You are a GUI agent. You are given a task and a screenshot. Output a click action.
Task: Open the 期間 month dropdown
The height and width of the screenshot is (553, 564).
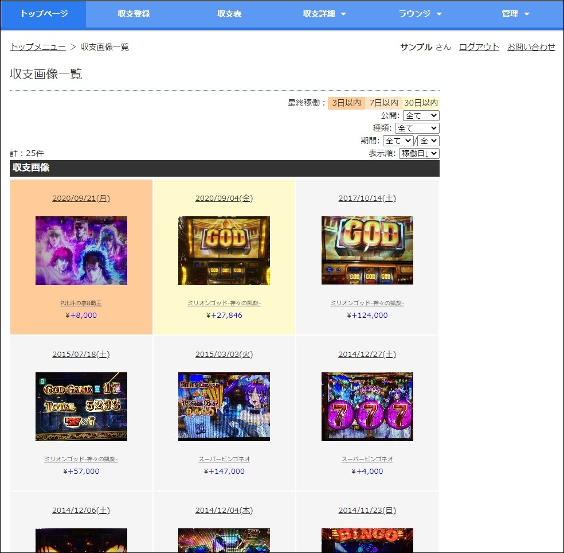click(x=428, y=141)
